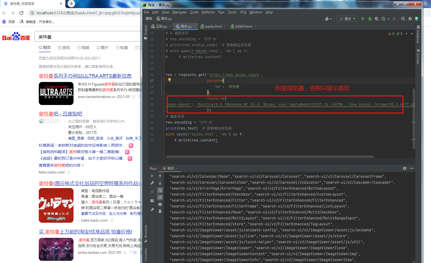Click the Baidu logo in browser page
431x263 pixels.
coord(16,37)
